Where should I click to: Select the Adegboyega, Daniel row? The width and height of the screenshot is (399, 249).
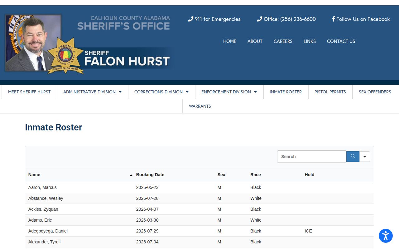tap(199, 231)
